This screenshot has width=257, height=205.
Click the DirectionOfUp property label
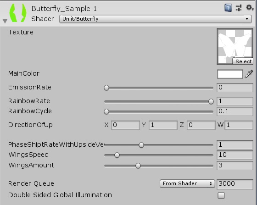[x=30, y=125]
